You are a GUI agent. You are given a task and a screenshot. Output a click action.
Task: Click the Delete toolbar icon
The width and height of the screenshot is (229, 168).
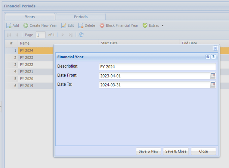pyautogui.click(x=81, y=25)
